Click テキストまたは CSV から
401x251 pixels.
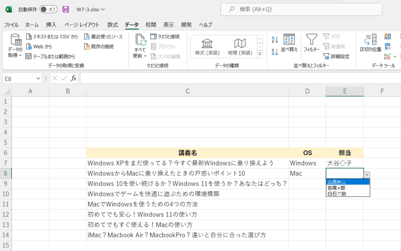point(52,36)
